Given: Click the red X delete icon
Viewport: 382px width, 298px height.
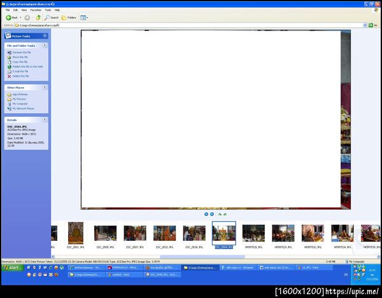Looking at the screenshot, I should tap(10, 76).
